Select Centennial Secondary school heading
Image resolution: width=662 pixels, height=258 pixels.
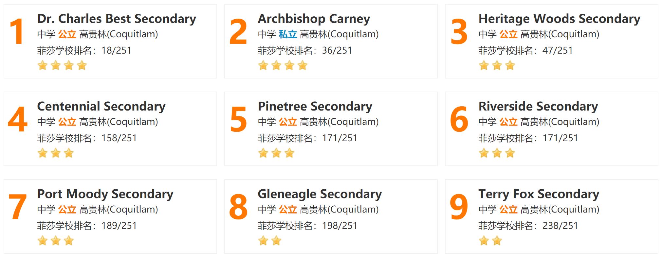[x=101, y=106]
